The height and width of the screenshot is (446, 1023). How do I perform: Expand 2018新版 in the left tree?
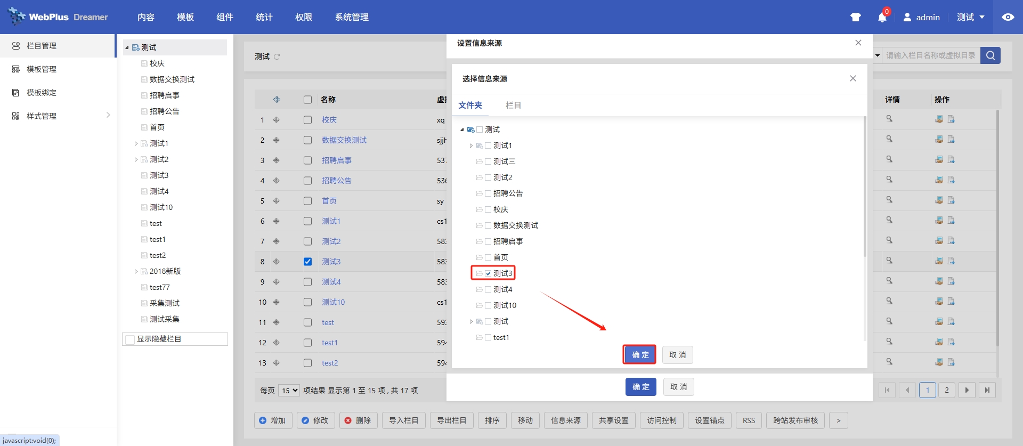(136, 271)
